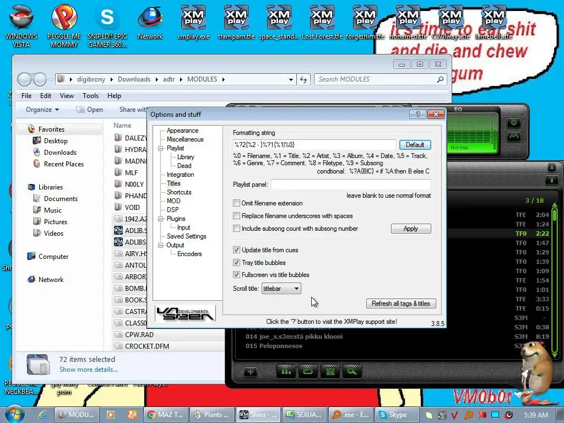Open the Scroll title dropdown
Image resolution: width=564 pixels, height=423 pixels.
(x=281, y=289)
